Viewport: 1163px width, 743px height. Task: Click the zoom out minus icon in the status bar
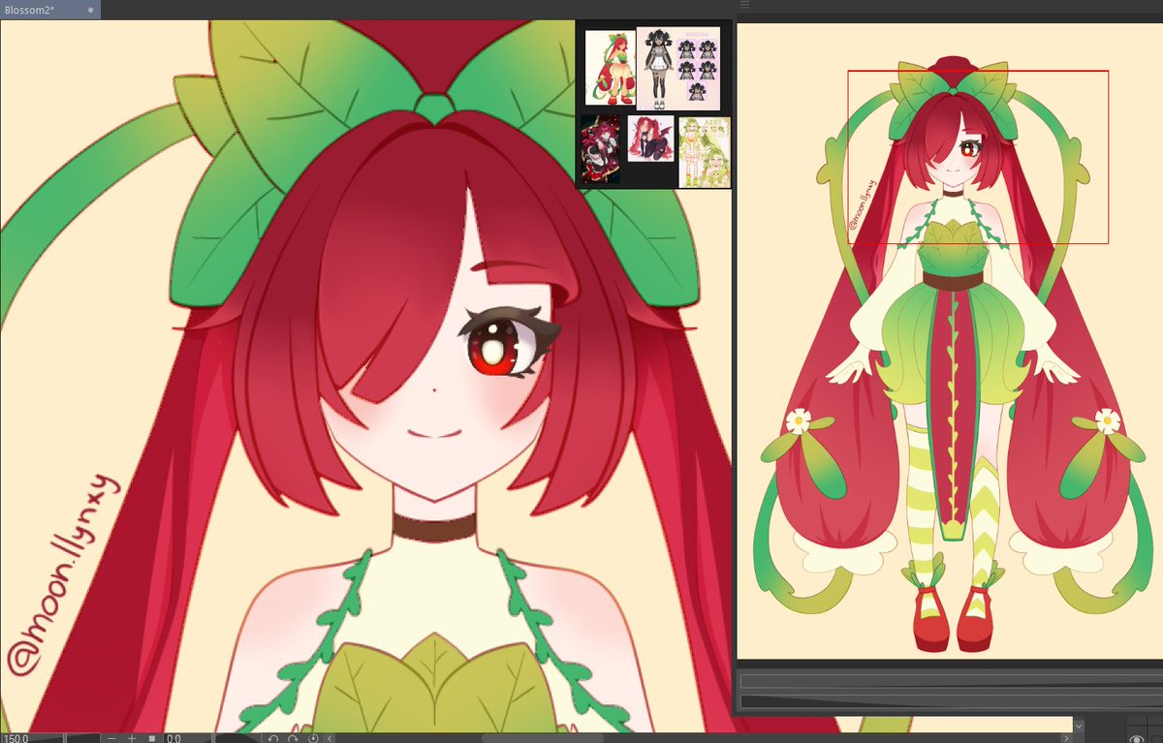click(x=111, y=738)
